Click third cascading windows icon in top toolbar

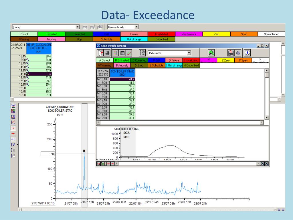point(100,27)
